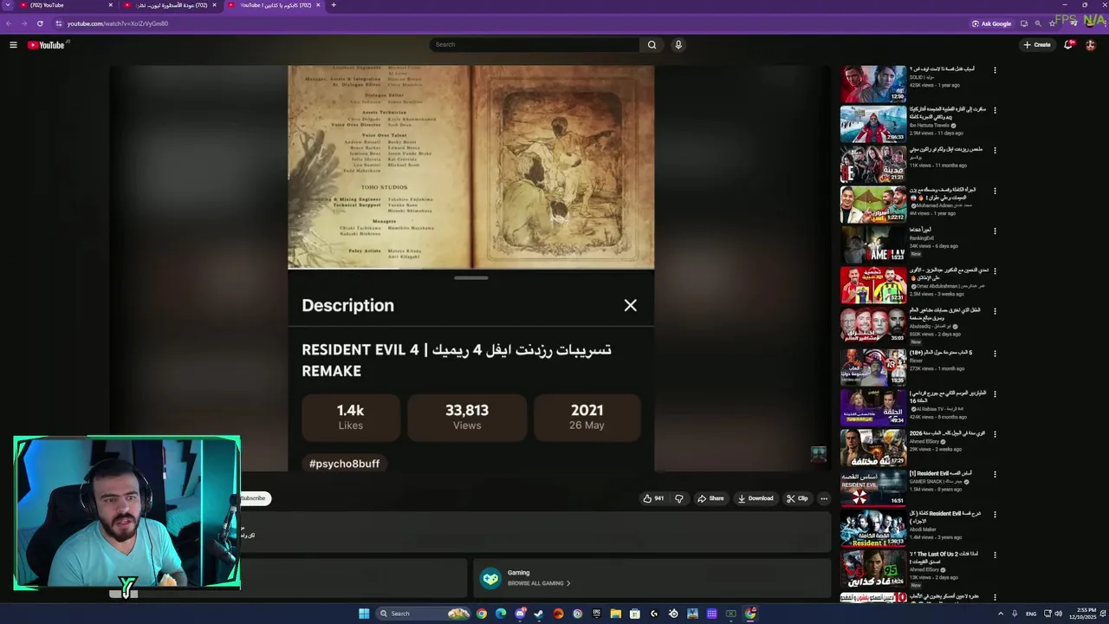Viewport: 1109px width, 624px height.
Task: Open tab search dropdown at top-left
Action: pyautogui.click(x=8, y=5)
